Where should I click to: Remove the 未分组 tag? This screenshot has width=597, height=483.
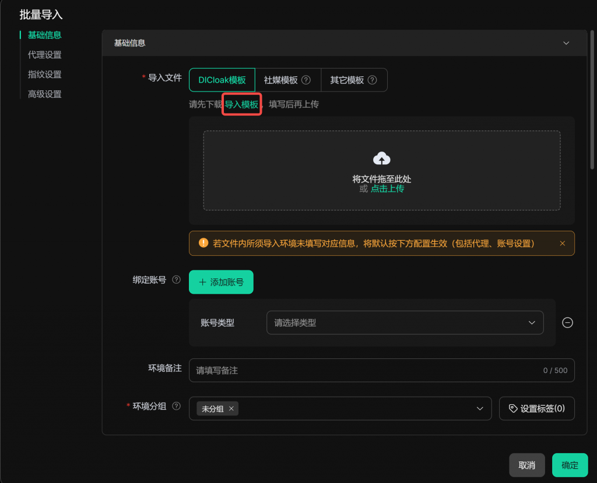point(231,409)
